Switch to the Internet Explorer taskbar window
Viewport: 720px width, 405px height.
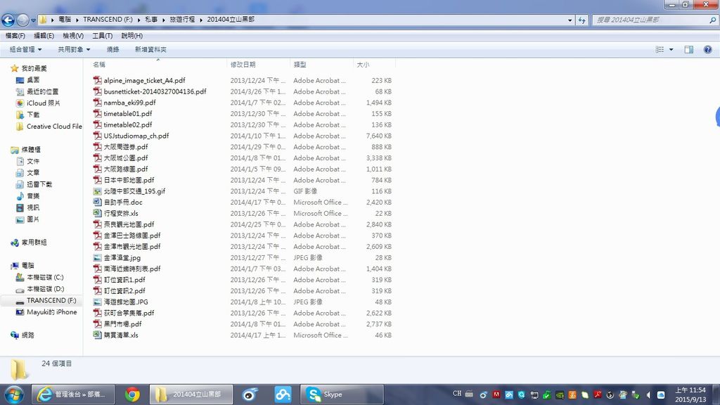[72, 394]
